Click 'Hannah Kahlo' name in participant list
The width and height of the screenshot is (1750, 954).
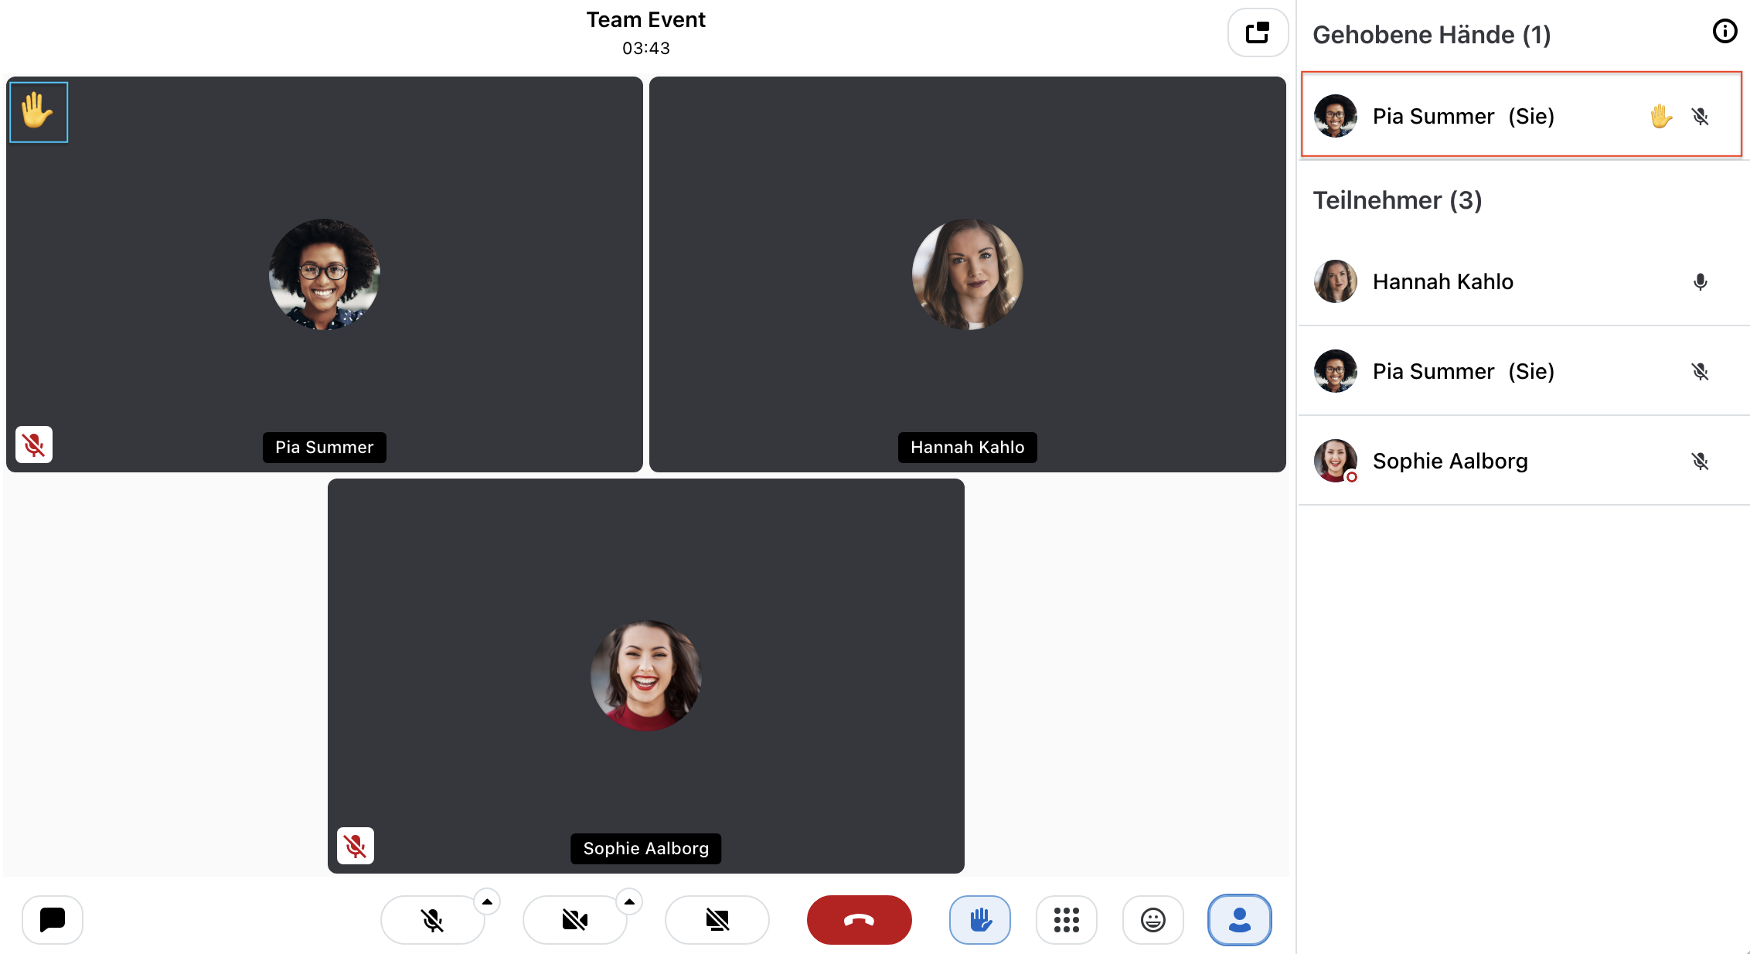[x=1442, y=281]
